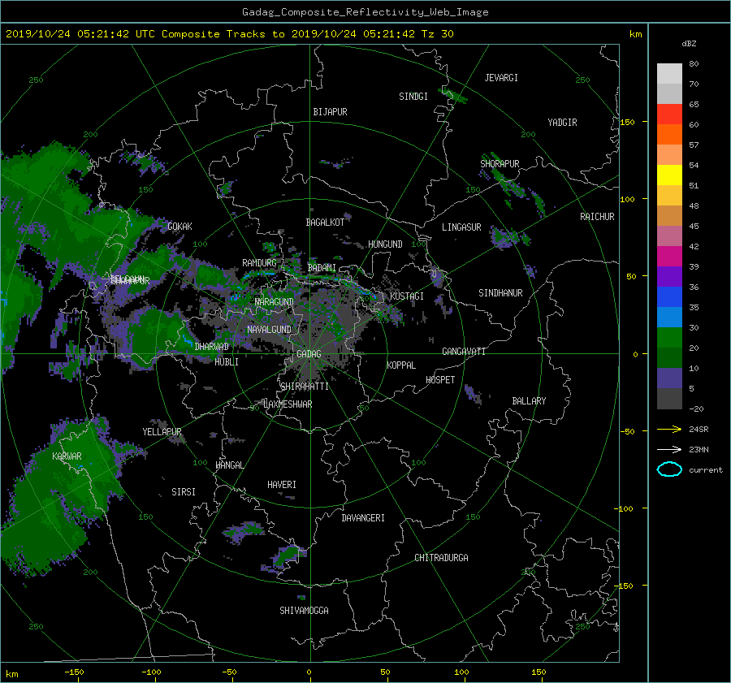Click the NAVALGUND city label
The image size is (731, 683).
269,330
